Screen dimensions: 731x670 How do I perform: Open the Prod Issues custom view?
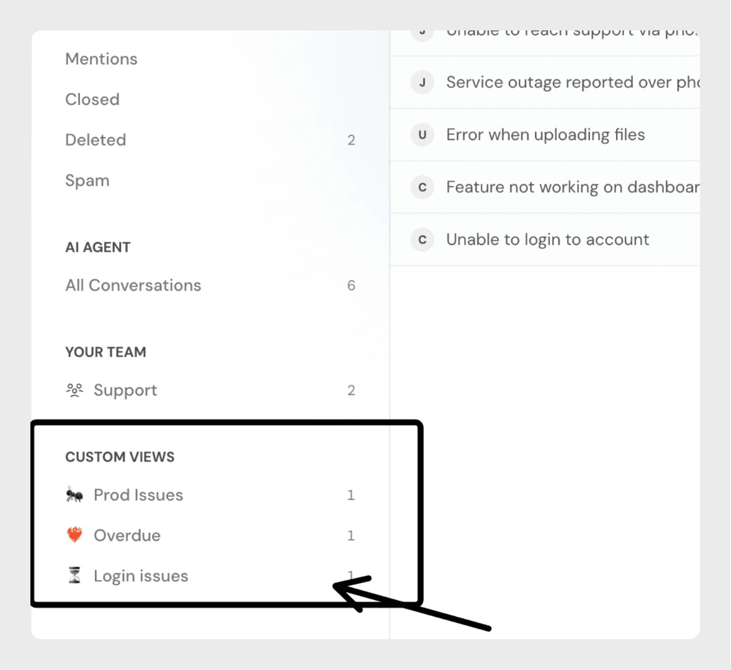(138, 495)
